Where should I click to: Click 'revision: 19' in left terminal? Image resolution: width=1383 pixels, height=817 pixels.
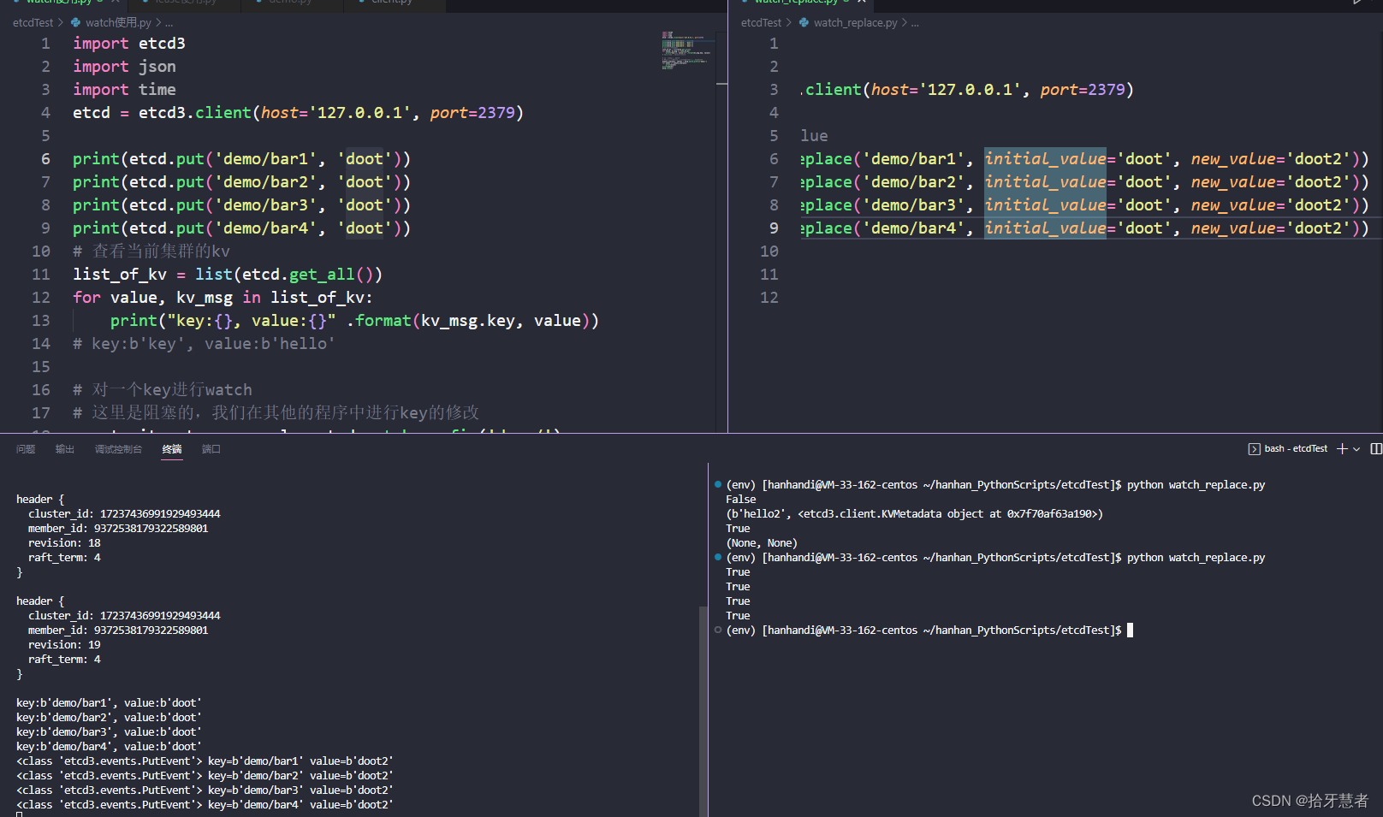coord(64,645)
